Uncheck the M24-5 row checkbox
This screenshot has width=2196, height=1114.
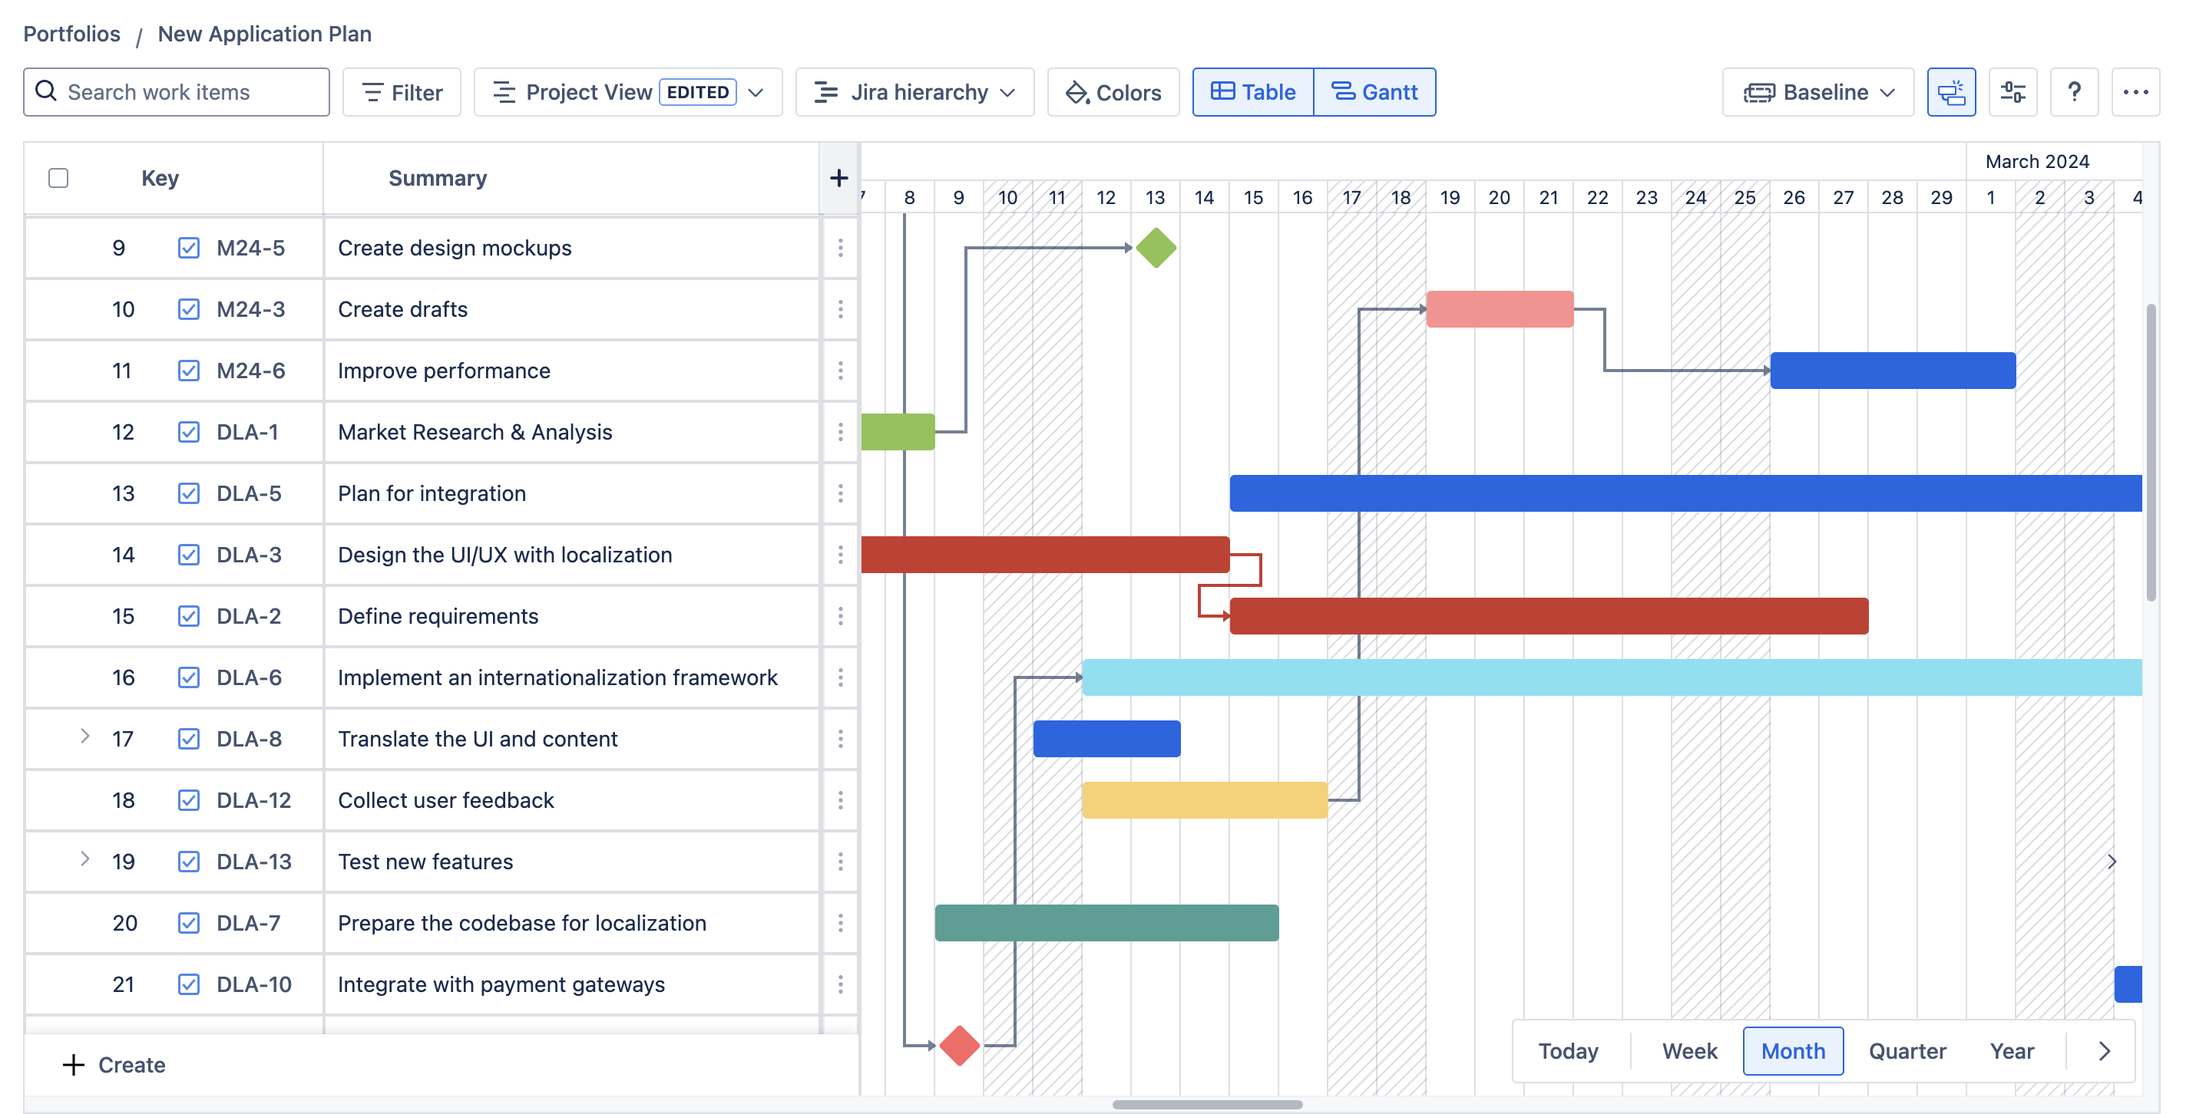(x=188, y=248)
